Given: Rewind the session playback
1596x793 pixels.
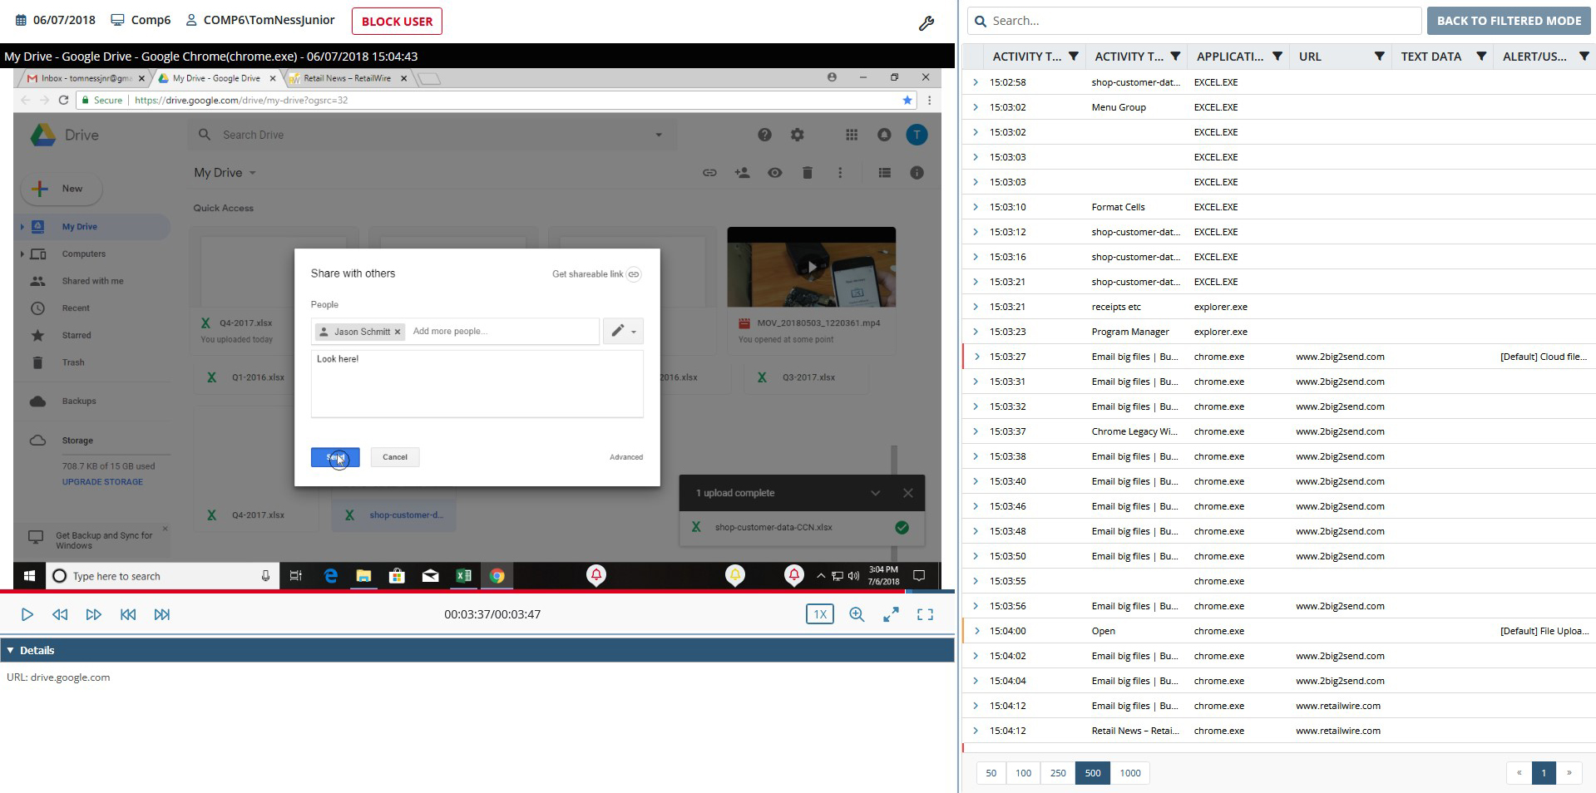Looking at the screenshot, I should click(x=60, y=614).
